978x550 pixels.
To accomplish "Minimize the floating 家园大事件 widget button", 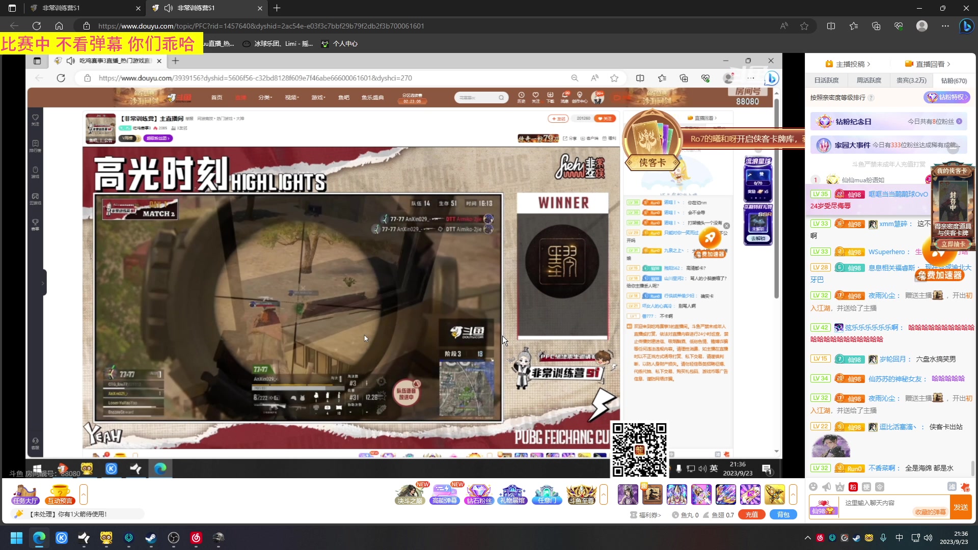I will point(953,148).
